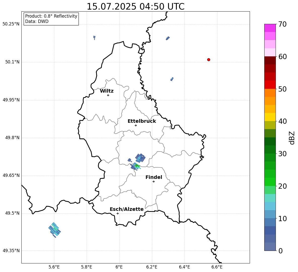The width and height of the screenshot is (298, 272).
Task: Click the 70 value on colorbar
Action: (282, 24)
